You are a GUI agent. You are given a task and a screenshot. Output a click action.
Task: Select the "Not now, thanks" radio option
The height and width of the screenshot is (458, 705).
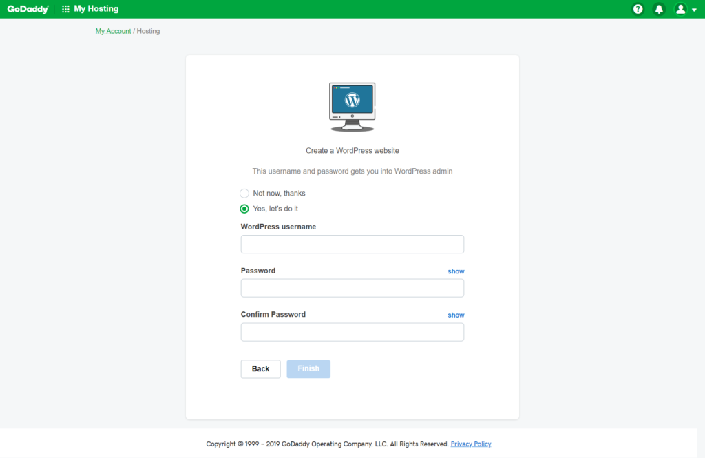[244, 193]
